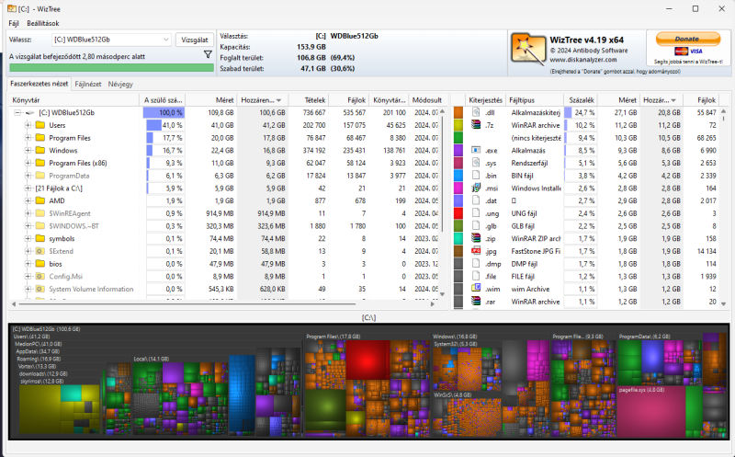
Task: Click the WinSxS block in treemap
Action: (466, 414)
